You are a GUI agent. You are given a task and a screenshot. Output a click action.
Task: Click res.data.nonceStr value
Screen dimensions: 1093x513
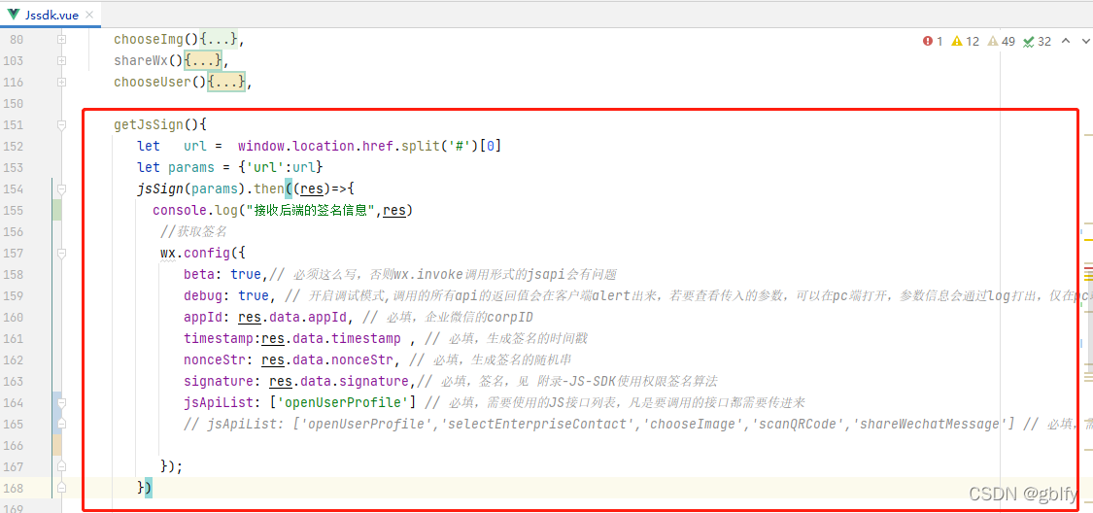coord(326,359)
